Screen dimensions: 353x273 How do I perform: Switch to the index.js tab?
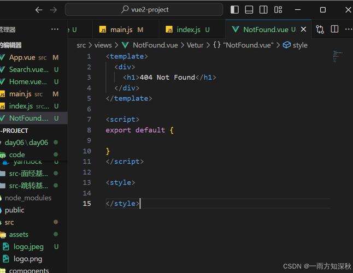188,29
